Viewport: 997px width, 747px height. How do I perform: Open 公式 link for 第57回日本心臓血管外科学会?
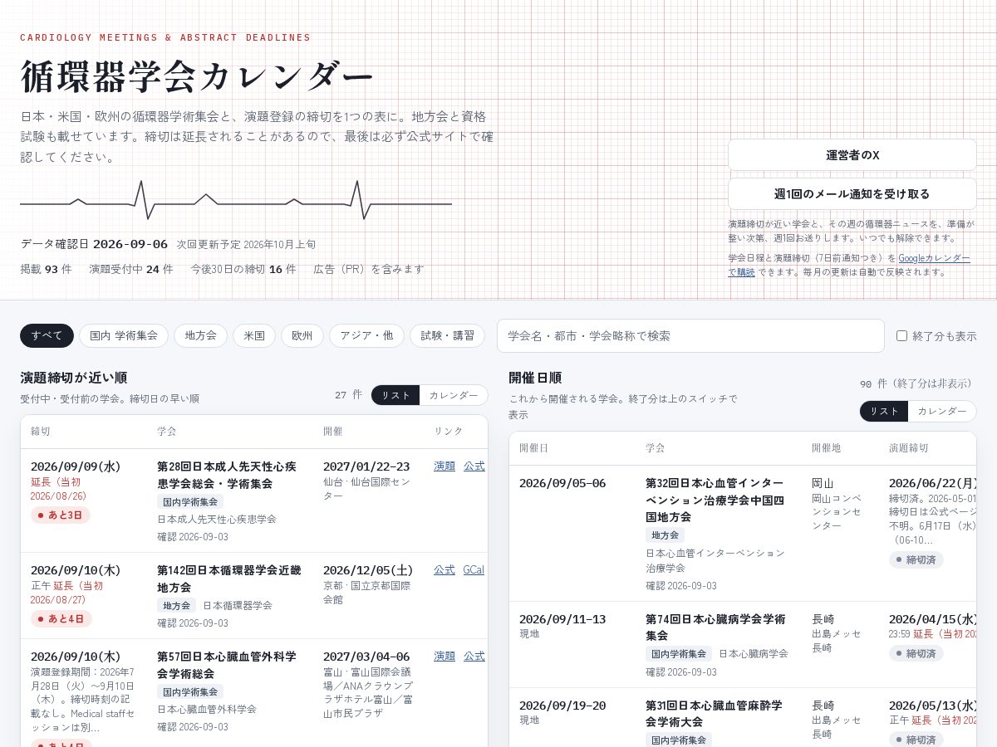pyautogui.click(x=474, y=657)
